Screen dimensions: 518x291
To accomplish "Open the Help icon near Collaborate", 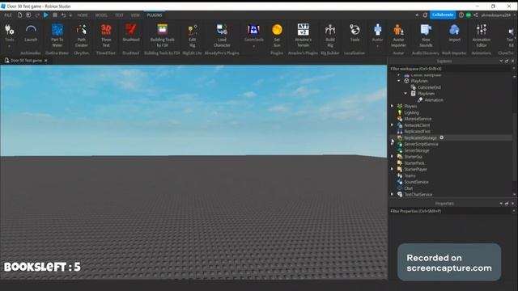I will pyautogui.click(x=461, y=15).
